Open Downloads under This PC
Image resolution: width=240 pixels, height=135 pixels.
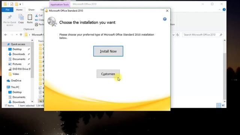pyautogui.click(x=19, y=102)
